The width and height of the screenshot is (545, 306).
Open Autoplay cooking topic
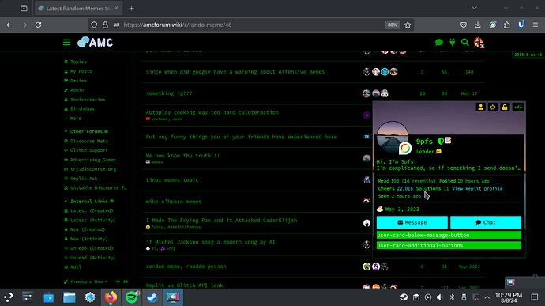tap(212, 112)
